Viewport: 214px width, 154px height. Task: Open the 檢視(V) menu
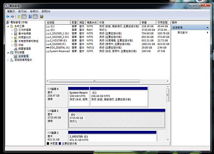pos(34,11)
